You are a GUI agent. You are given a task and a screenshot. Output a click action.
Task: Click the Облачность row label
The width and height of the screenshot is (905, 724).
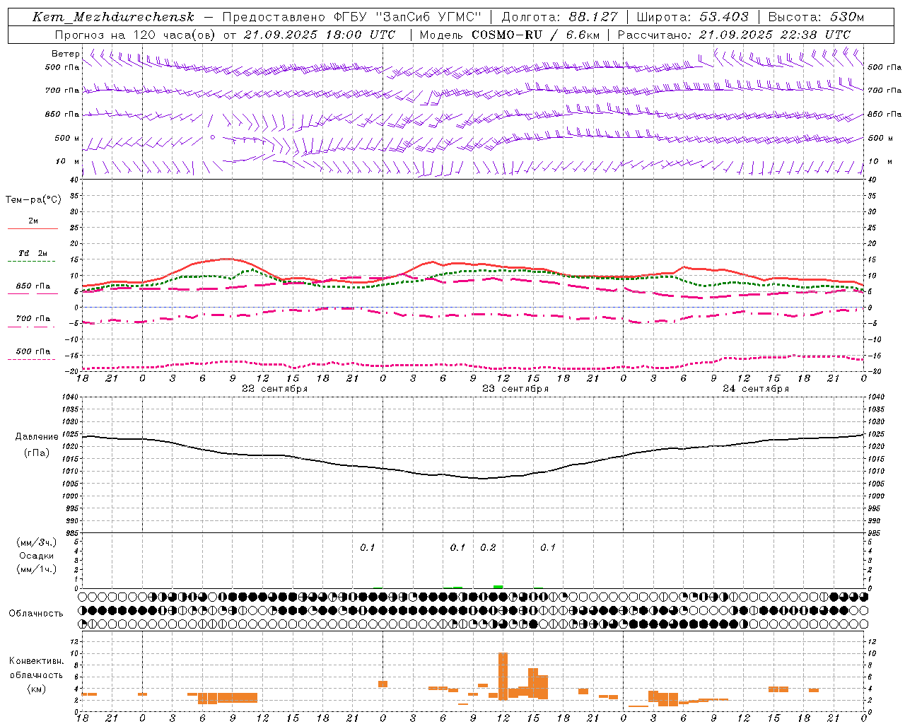(x=36, y=614)
